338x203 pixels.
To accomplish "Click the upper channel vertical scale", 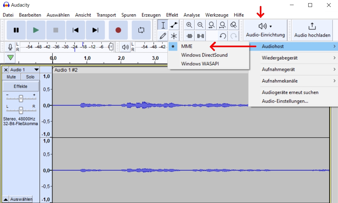I will pyautogui.click(x=46, y=105).
